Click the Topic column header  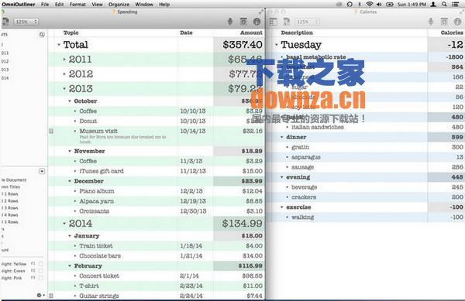71,32
